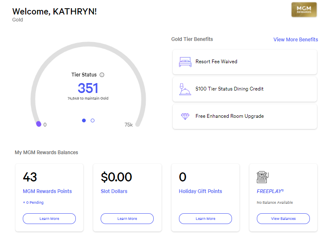Click '74,649 to maintain Gold' text
The width and height of the screenshot is (331, 236).
[x=88, y=98]
